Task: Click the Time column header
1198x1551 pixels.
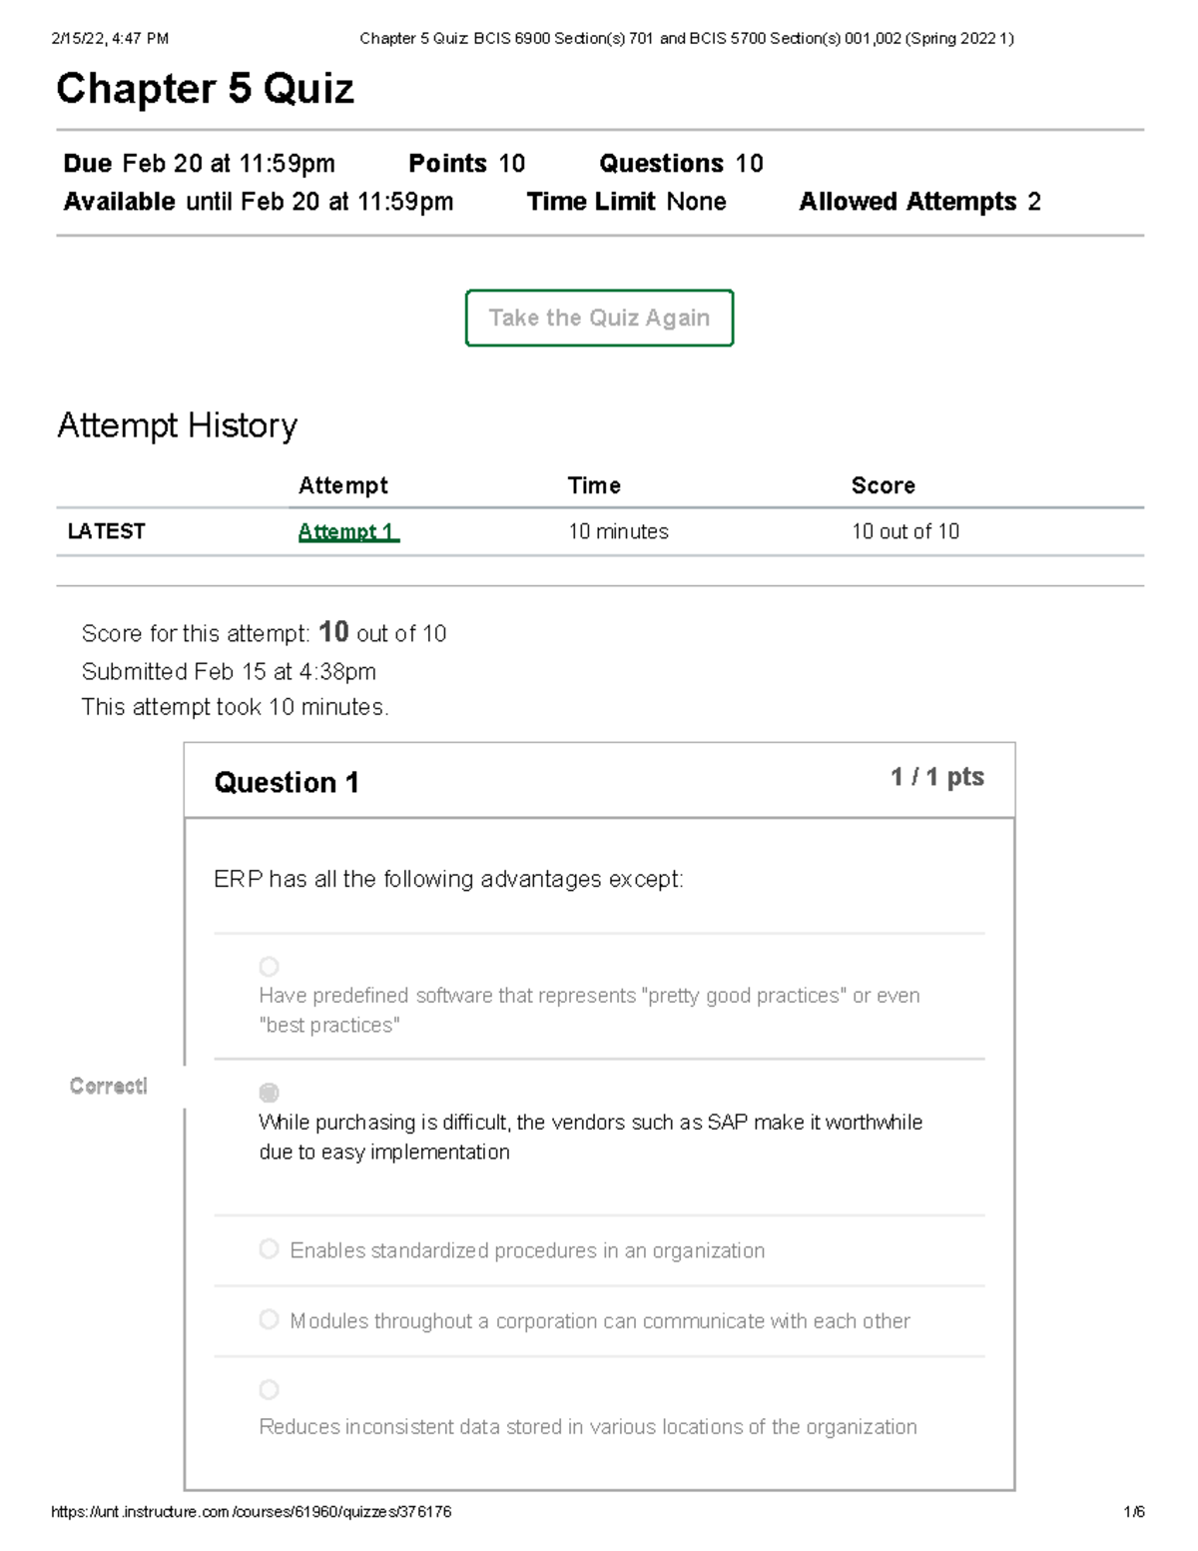Action: (x=594, y=485)
